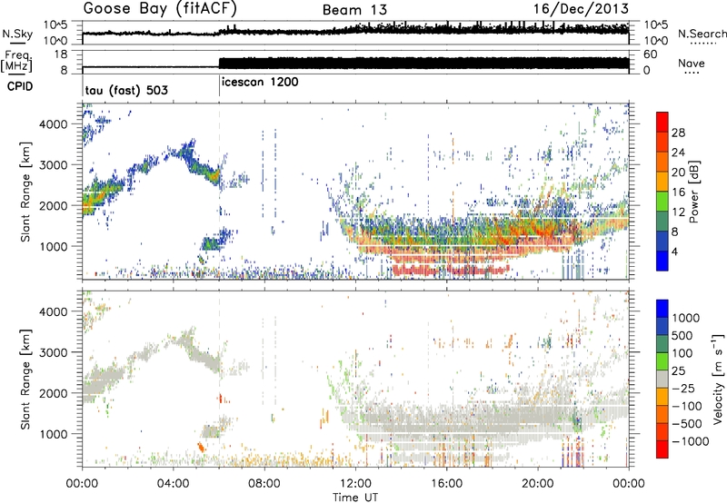Click the black frequency band in the Freq panel
727x503 pixels.
(423, 64)
